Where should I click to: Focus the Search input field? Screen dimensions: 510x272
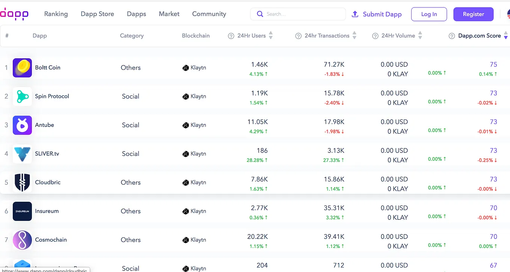click(x=298, y=14)
